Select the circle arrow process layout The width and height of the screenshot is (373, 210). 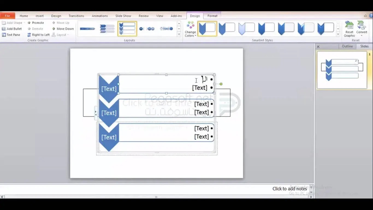[147, 29]
